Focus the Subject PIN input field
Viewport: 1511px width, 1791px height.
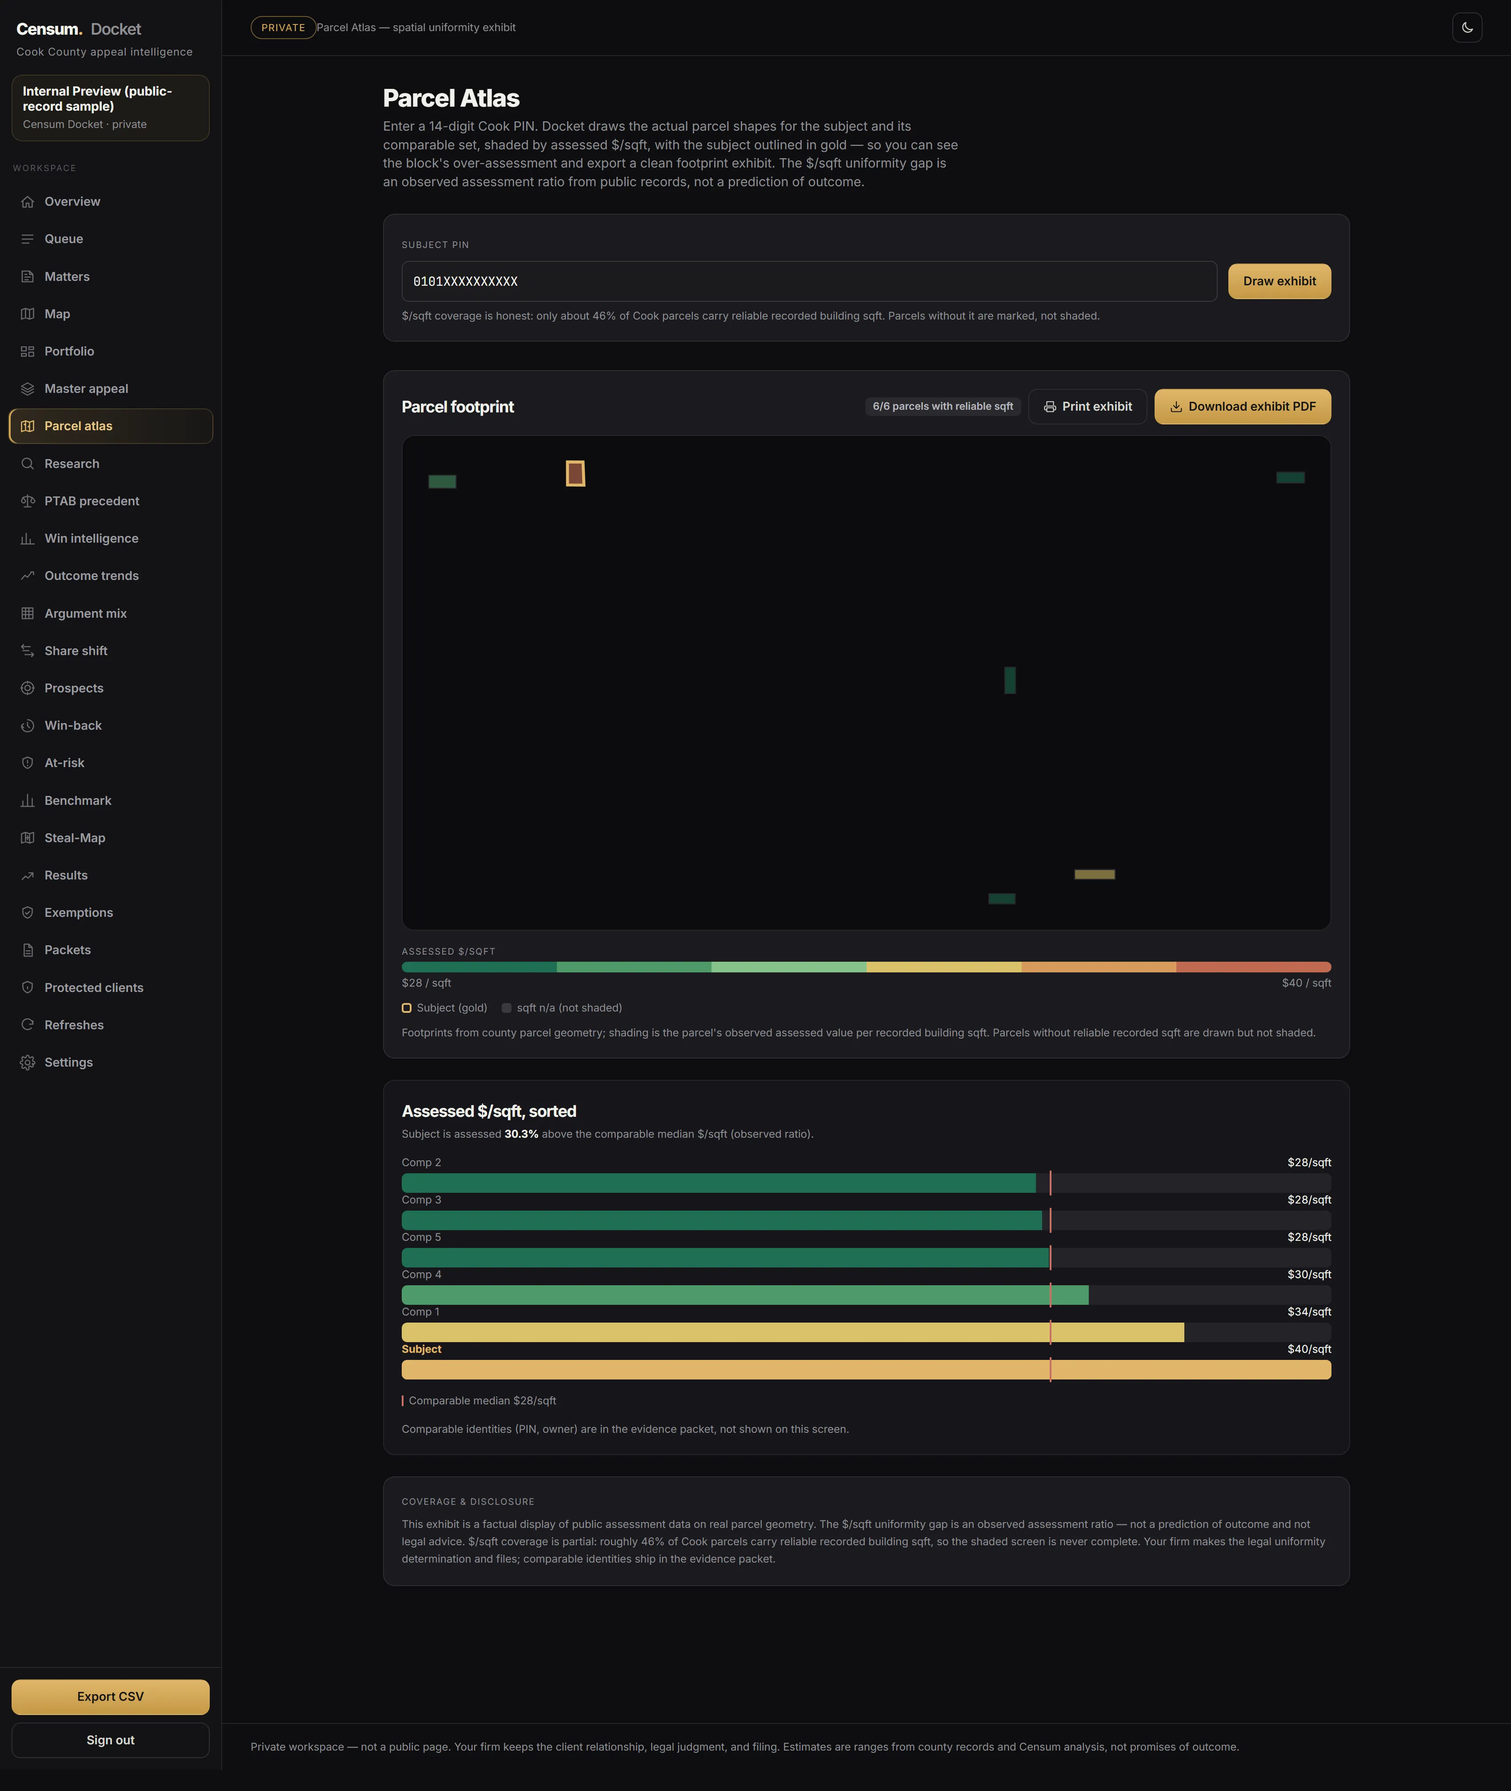point(809,281)
